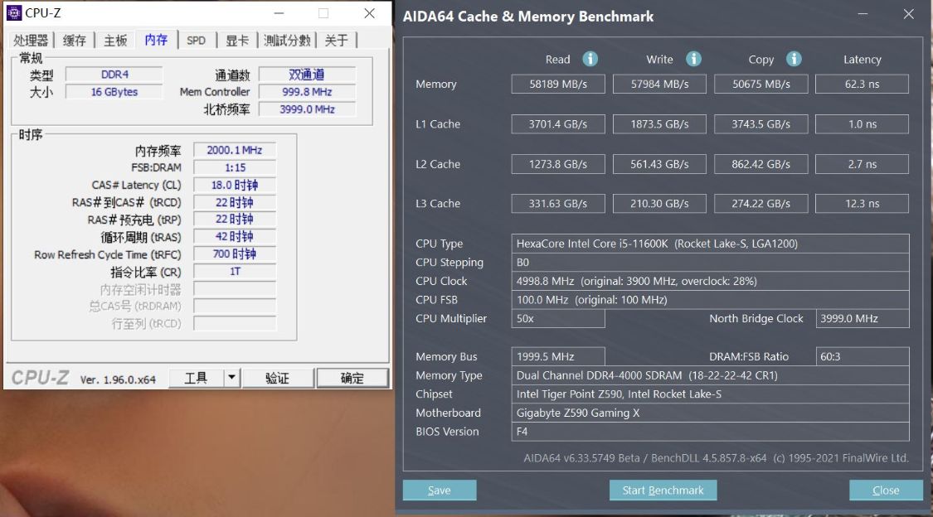Expand the 工具 (Tools) dropdown arrow
This screenshot has width=933, height=517.
coord(232,377)
